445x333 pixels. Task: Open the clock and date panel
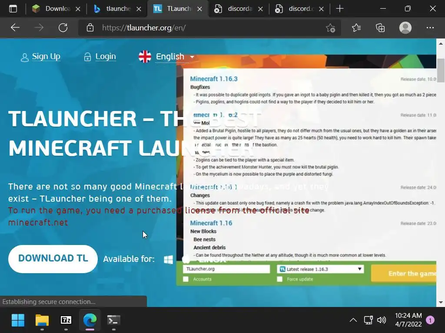coord(408,320)
